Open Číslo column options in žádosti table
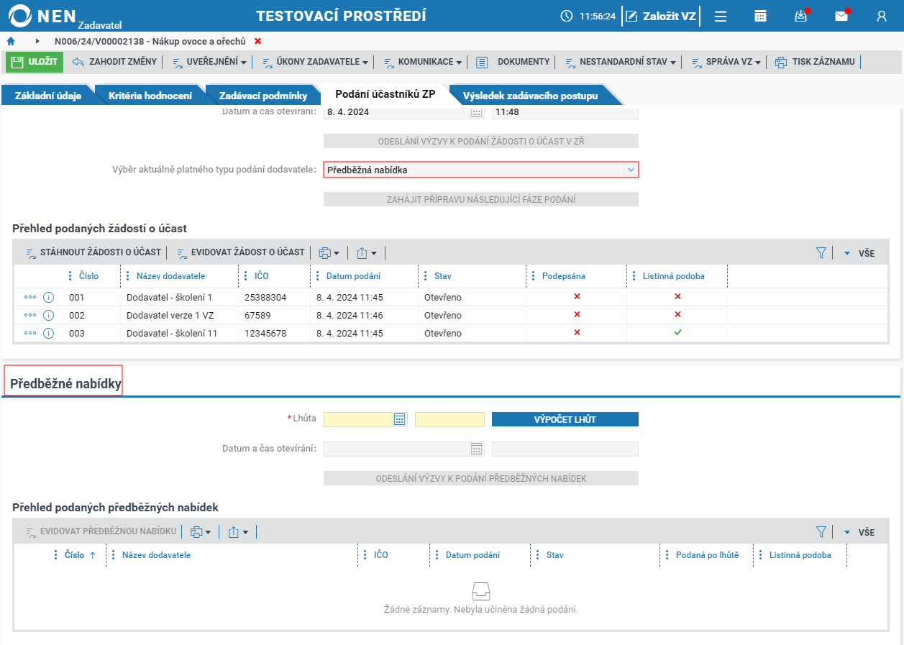 70,276
